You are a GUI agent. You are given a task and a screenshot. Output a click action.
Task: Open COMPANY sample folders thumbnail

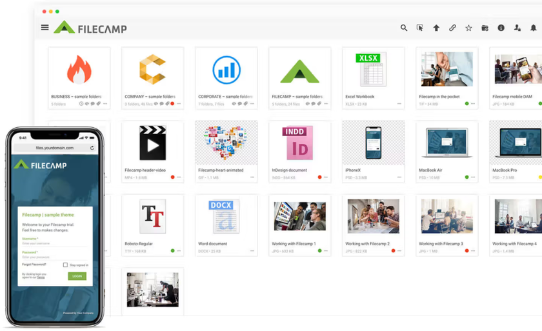click(x=152, y=70)
